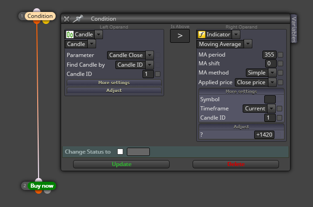Select the Buy now block
Viewport: 313px width, 207px height.
tap(42, 186)
